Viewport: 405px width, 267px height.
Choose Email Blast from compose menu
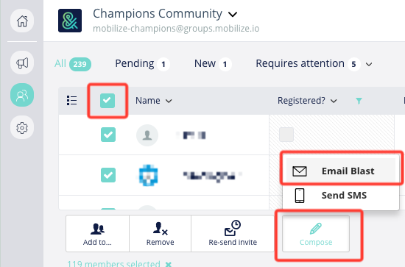coord(341,171)
